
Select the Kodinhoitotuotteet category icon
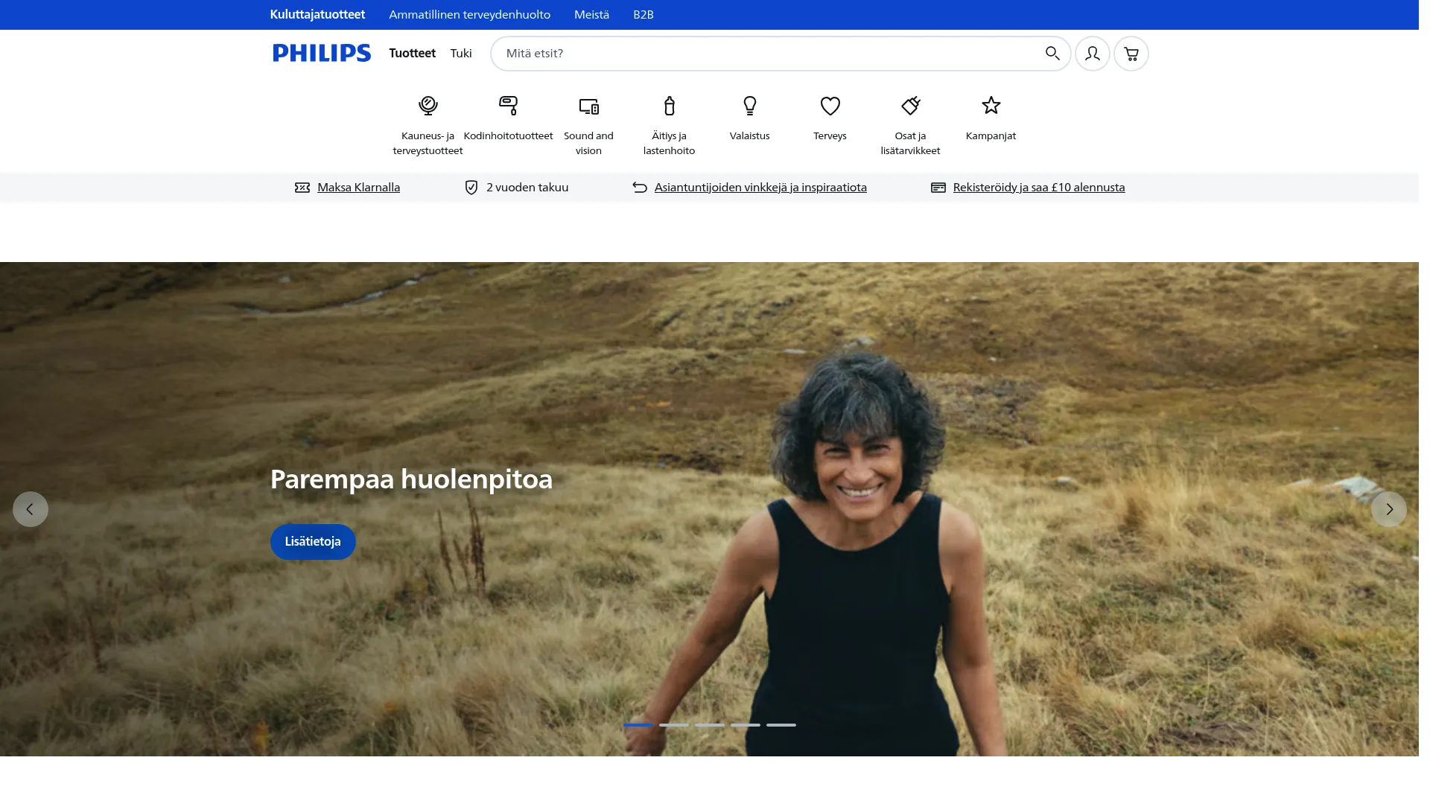pos(508,106)
